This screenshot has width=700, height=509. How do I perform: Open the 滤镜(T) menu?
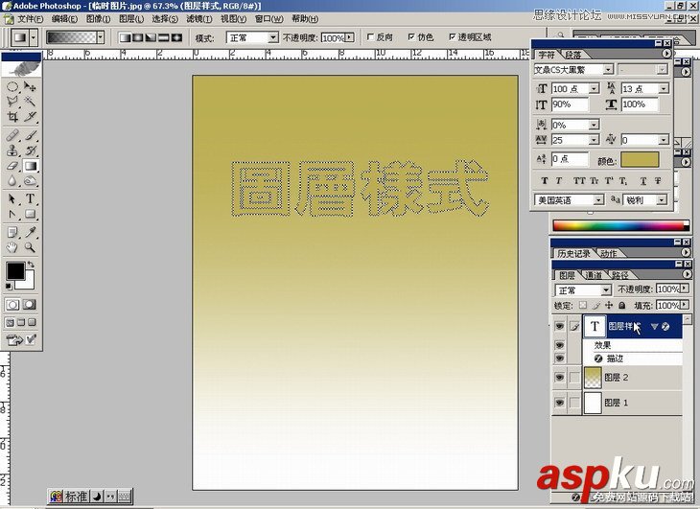click(198, 19)
